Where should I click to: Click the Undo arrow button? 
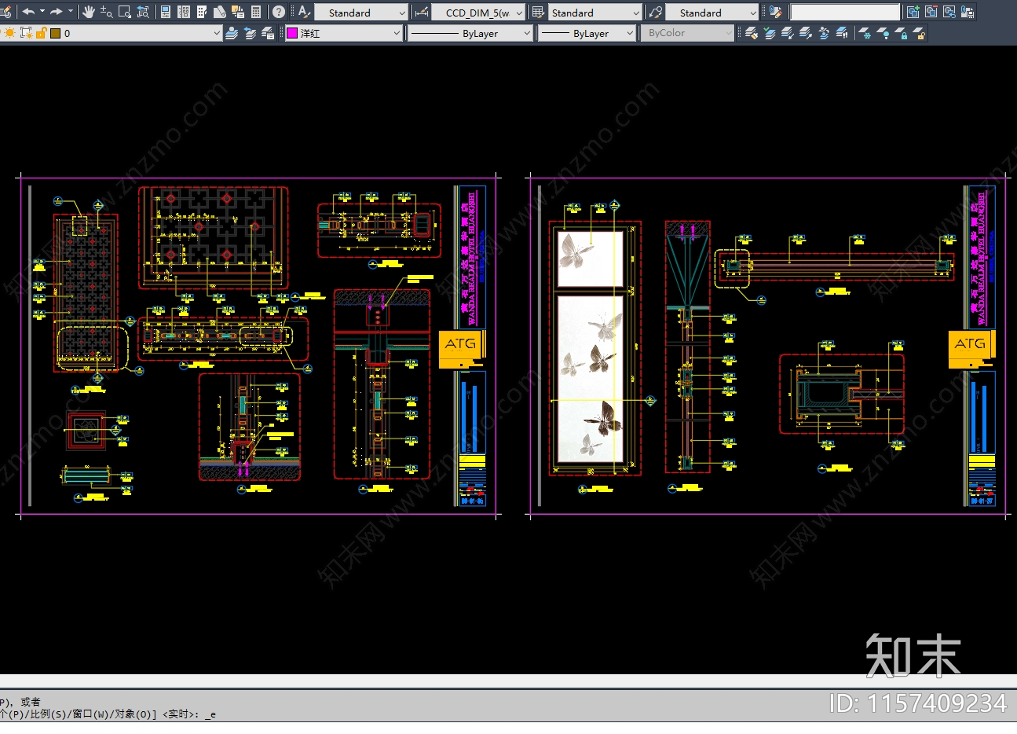click(28, 12)
